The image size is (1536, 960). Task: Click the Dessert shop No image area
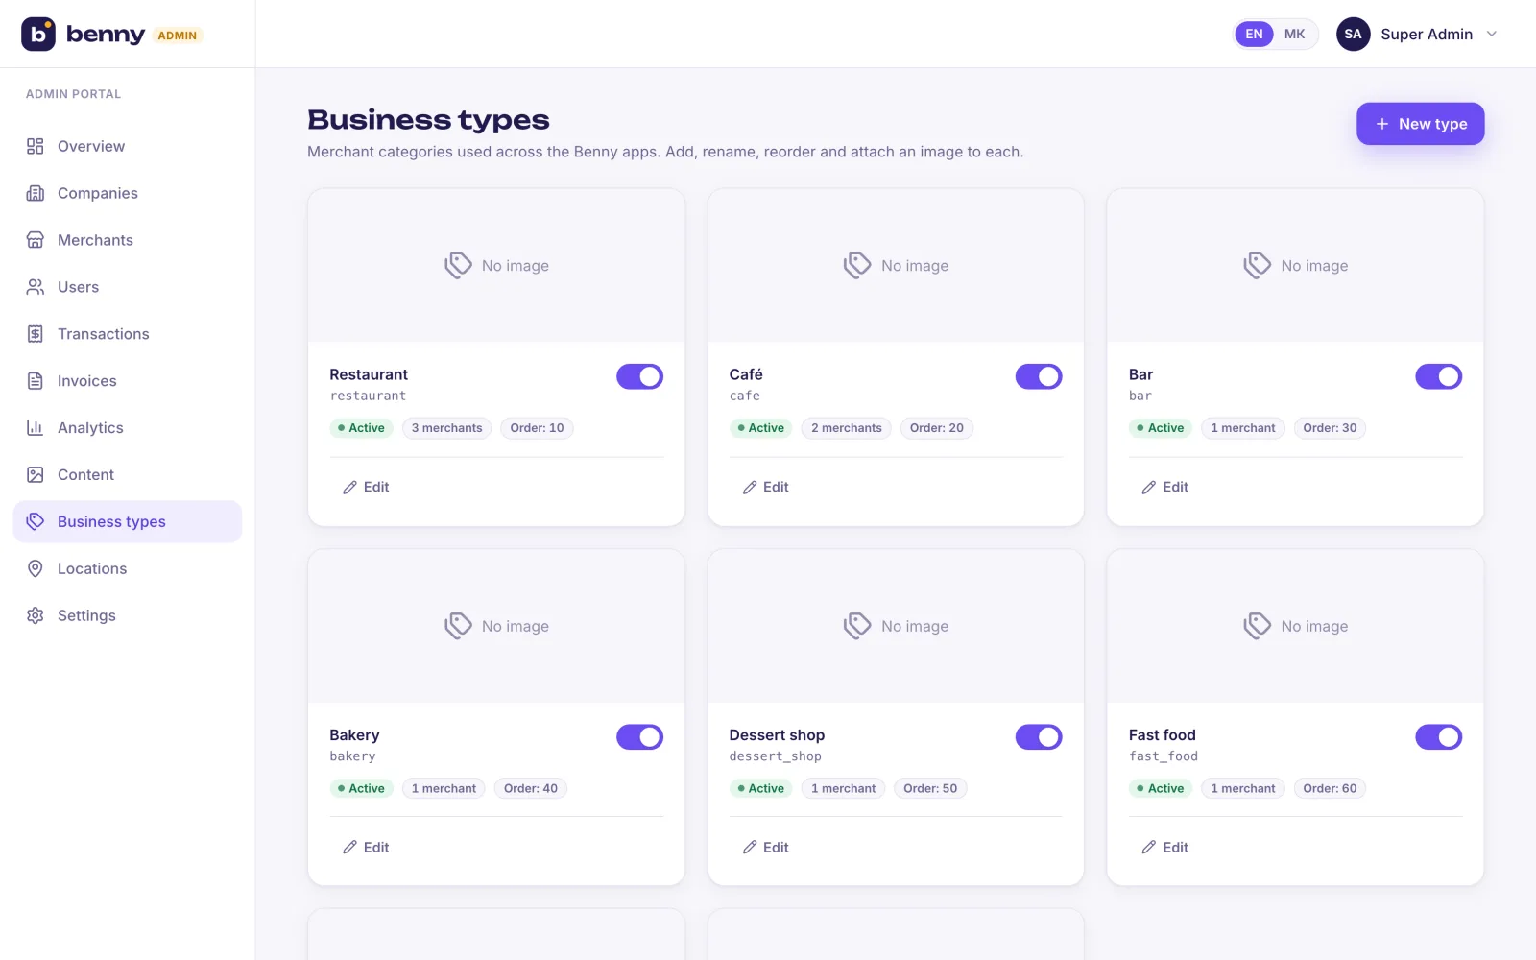pos(896,626)
